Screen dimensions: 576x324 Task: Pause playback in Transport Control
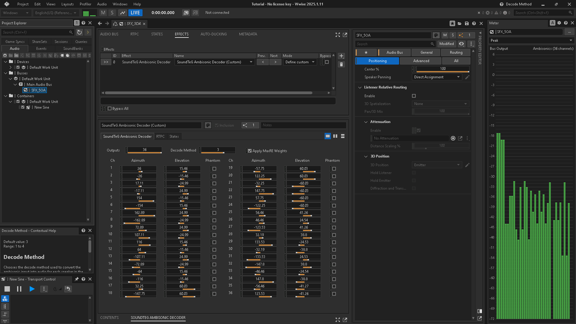click(19, 289)
